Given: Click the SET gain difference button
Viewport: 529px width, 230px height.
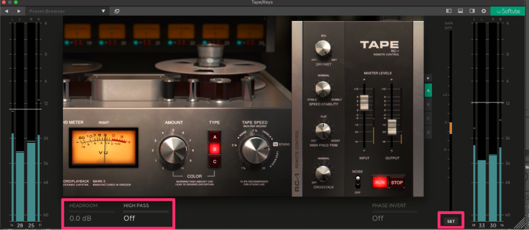Looking at the screenshot, I should [x=450, y=221].
